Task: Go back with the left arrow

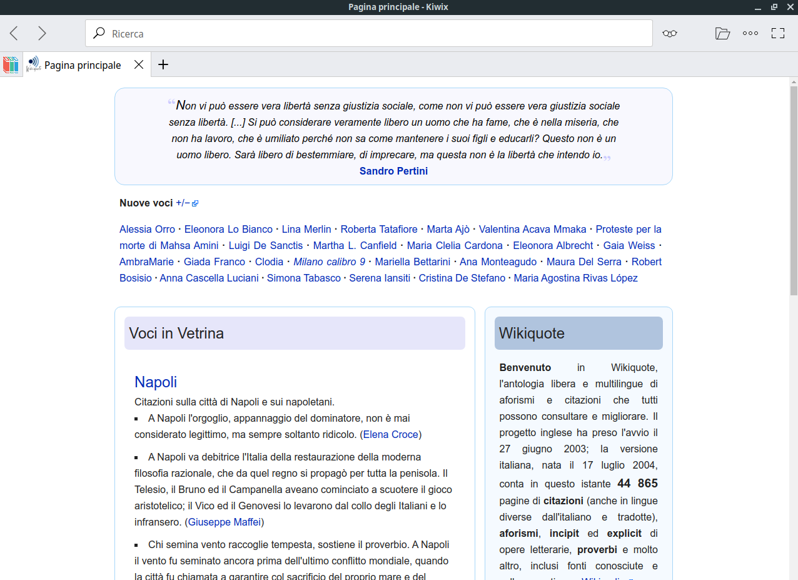Action: point(14,34)
